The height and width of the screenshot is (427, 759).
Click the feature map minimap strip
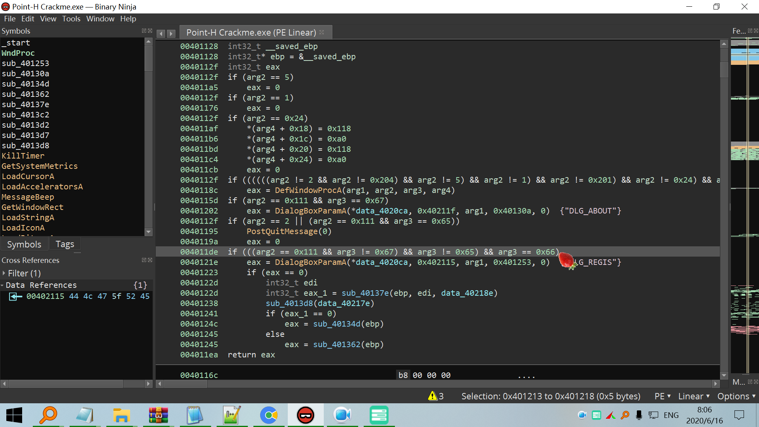pos(744,198)
